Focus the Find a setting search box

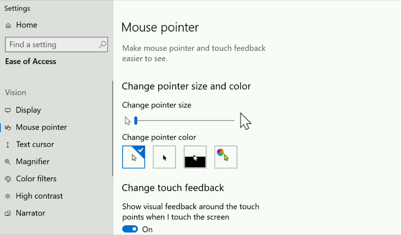tap(53, 45)
